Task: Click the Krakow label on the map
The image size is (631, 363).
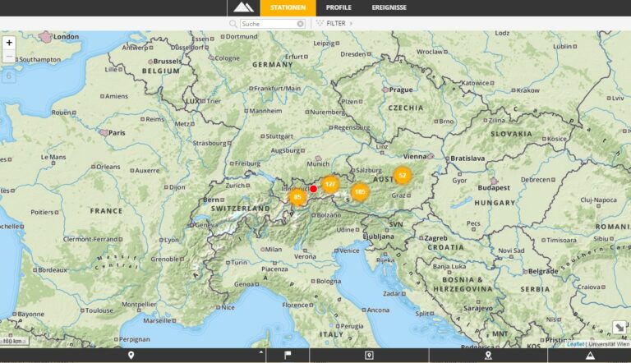Action: (x=528, y=90)
